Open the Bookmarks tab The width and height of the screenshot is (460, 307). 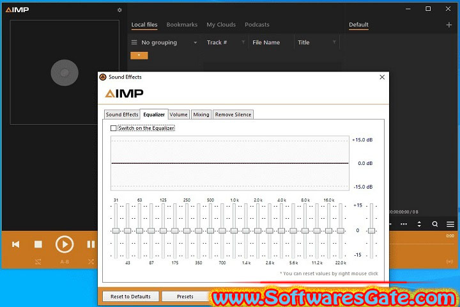pos(182,25)
